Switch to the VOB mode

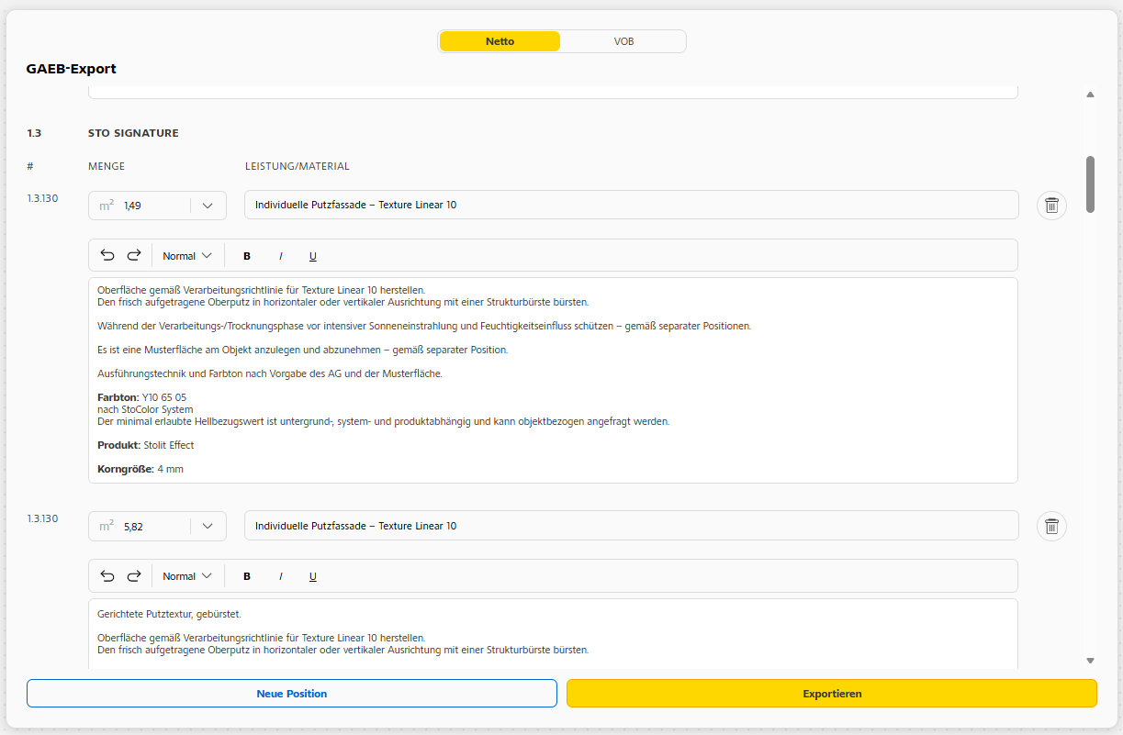pos(623,41)
